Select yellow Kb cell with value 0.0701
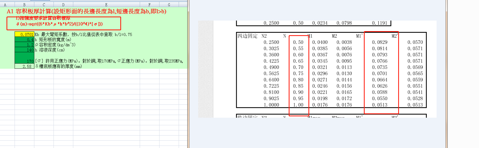This screenshot has height=148, width=479. (25, 34)
